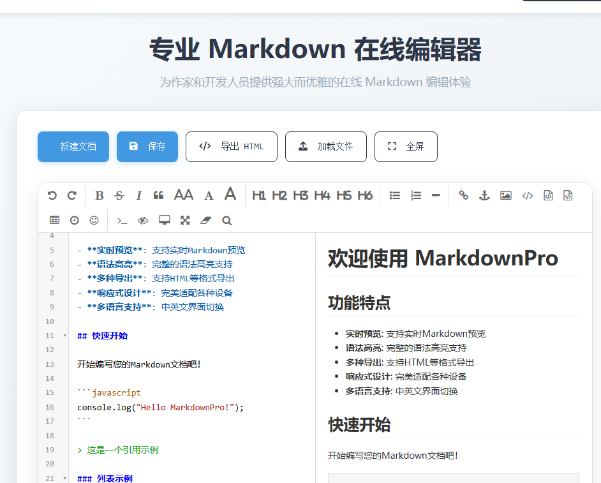Insert an ordered numbered list
The height and width of the screenshot is (483, 601).
(x=416, y=195)
